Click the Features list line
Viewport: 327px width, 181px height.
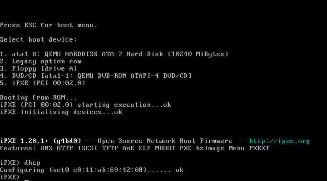(x=135, y=148)
